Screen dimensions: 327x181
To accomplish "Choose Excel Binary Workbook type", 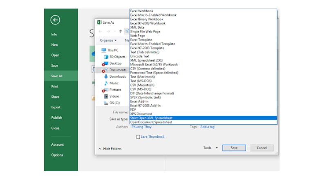I will click(203, 19).
